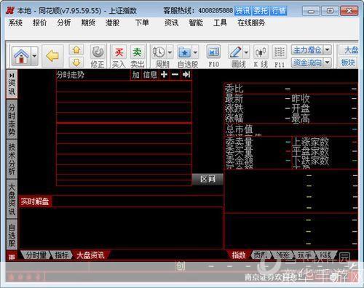Go back with yellow left arrow

52,56
